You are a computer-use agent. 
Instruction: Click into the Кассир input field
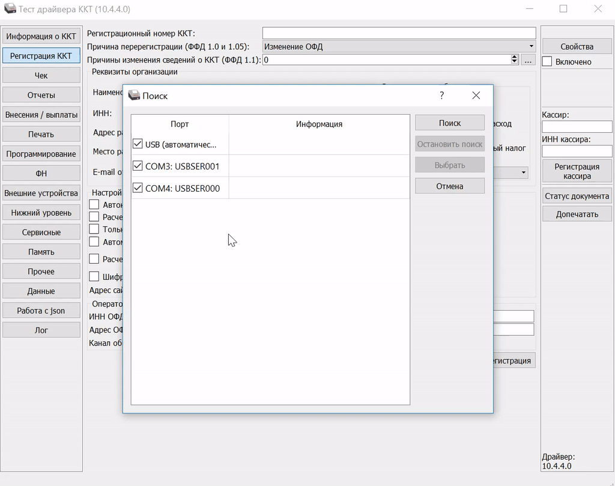pyautogui.click(x=577, y=127)
